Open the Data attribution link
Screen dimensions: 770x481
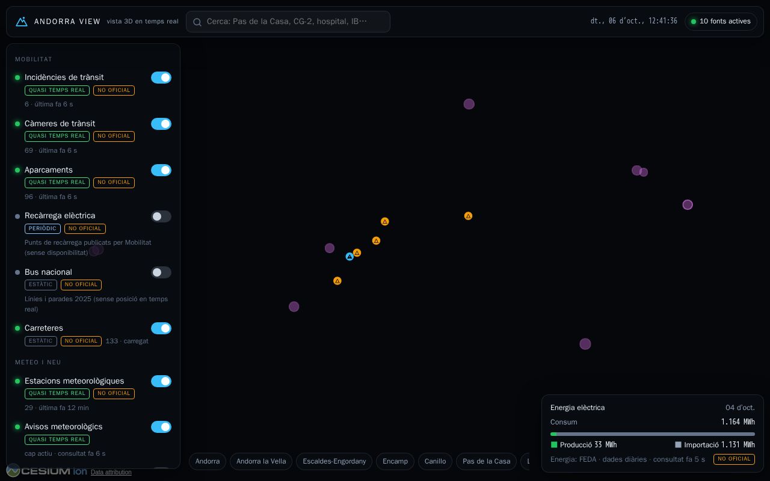click(x=111, y=473)
